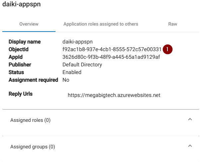Click the AppId field label

coord(15,57)
